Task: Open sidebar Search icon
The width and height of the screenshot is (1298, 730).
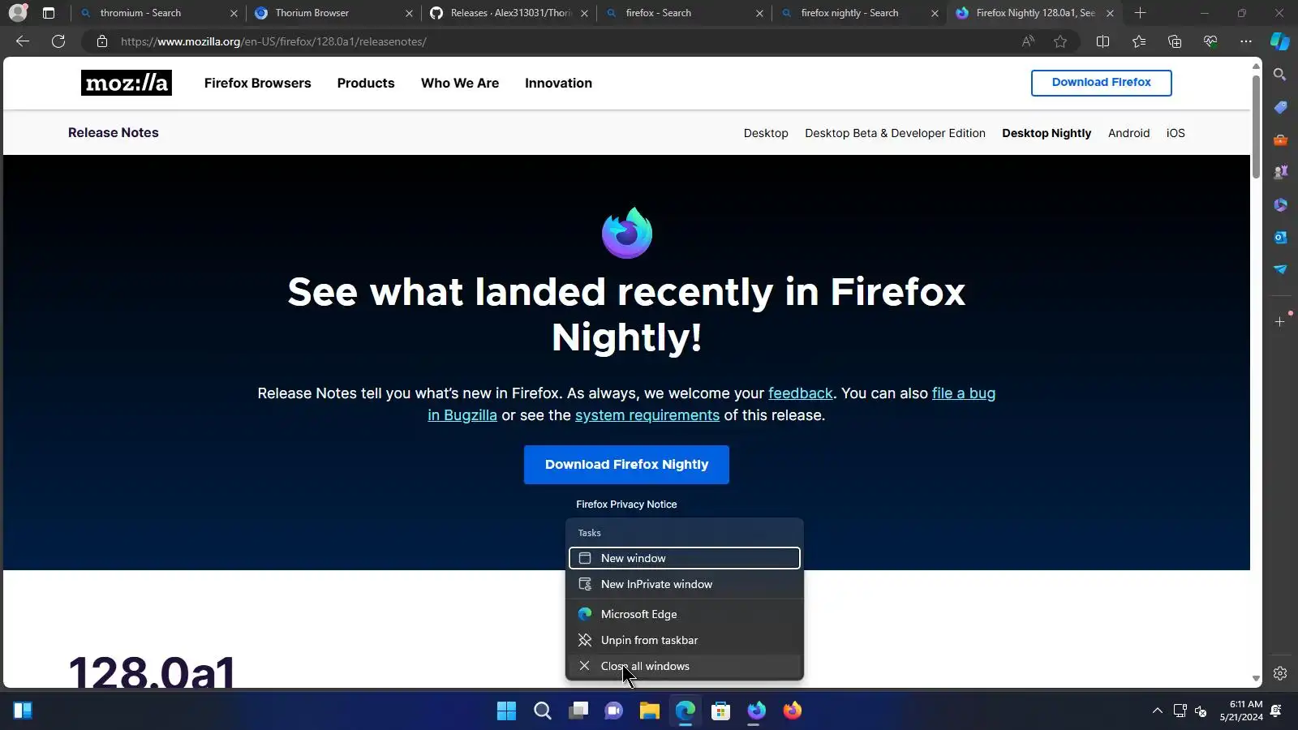Action: (1280, 75)
